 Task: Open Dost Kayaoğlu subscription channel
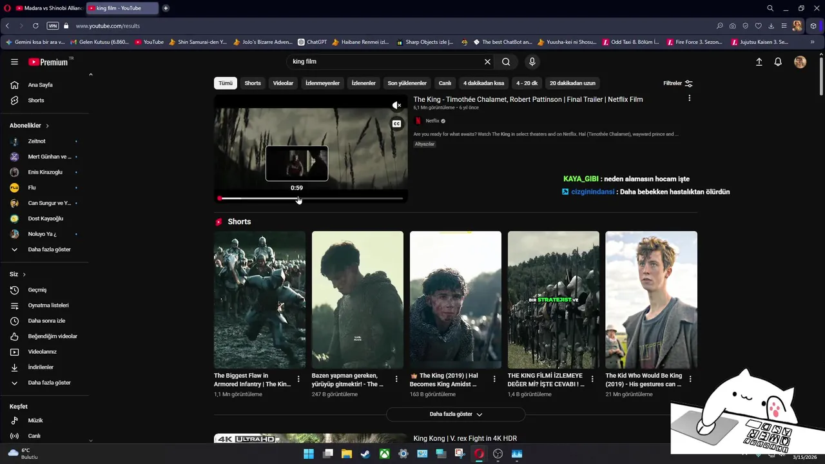point(45,218)
